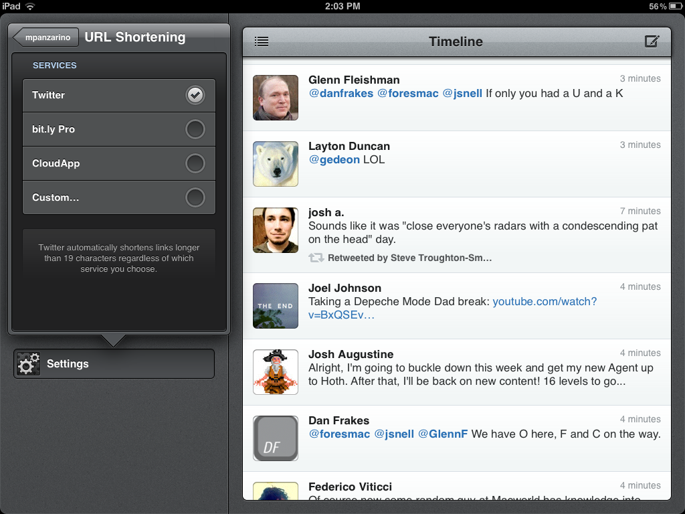The height and width of the screenshot is (514, 685).
Task: View Josh Augustine's pirate avatar
Action: 276,372
